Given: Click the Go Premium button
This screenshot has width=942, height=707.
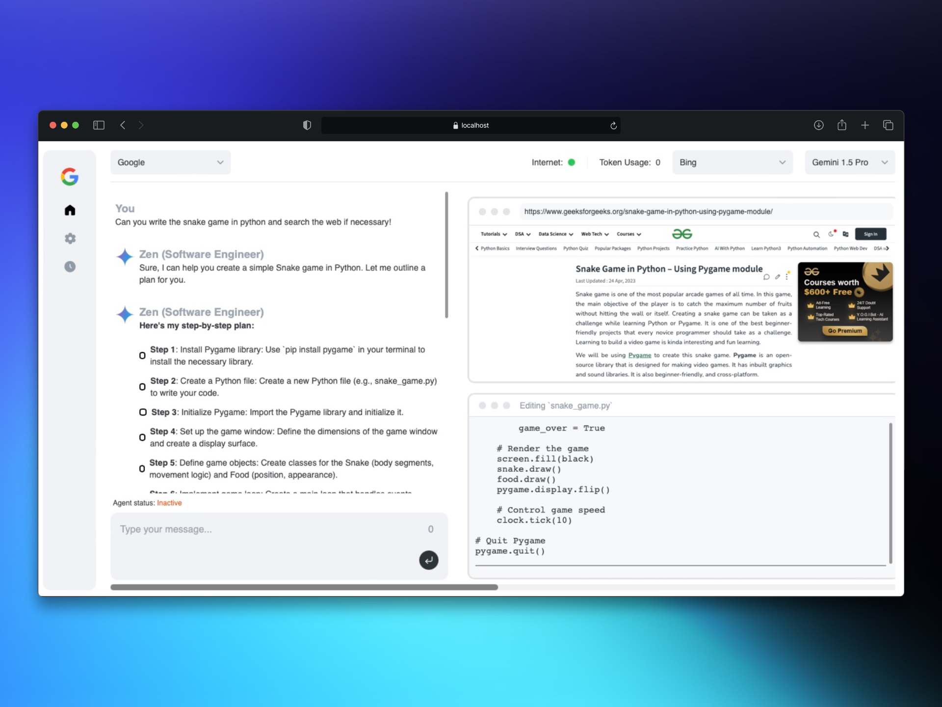Looking at the screenshot, I should click(x=844, y=331).
